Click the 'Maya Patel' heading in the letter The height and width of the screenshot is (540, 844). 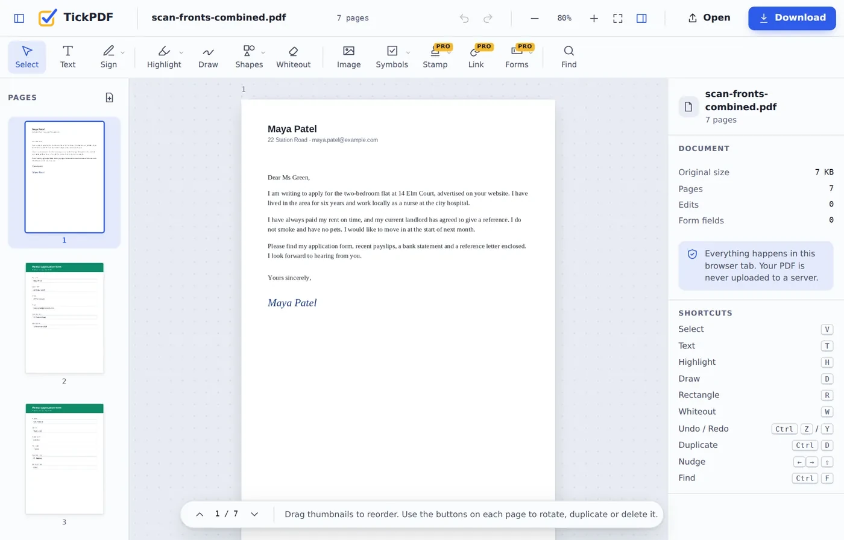(292, 129)
